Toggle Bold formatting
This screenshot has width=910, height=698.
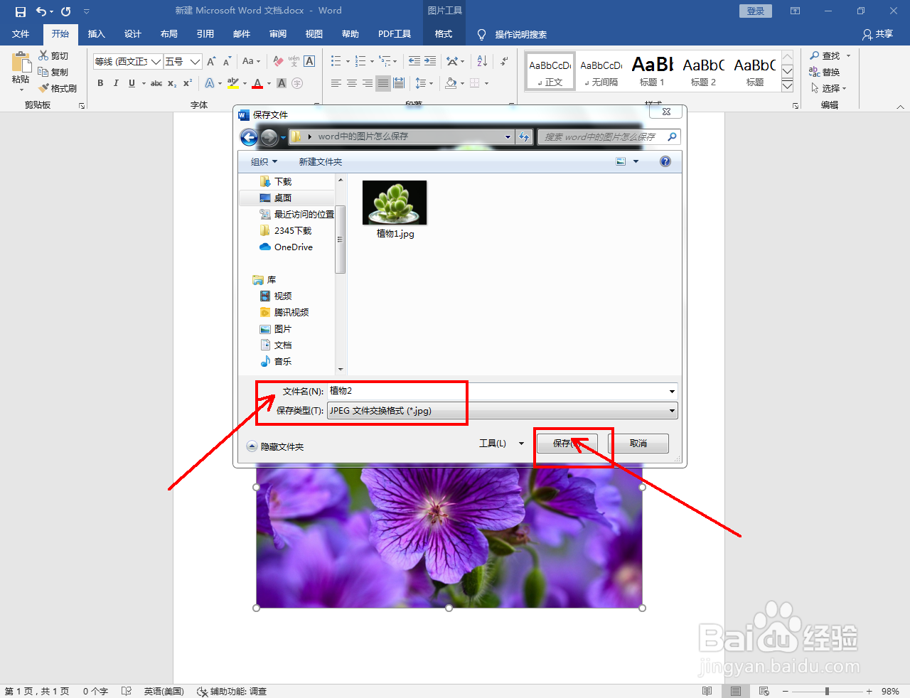click(x=100, y=83)
